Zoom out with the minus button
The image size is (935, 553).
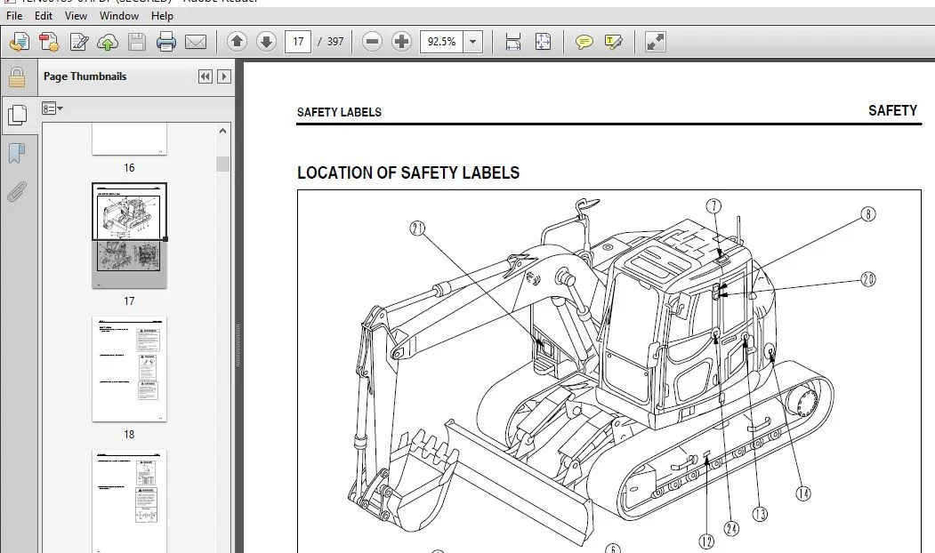click(x=372, y=42)
